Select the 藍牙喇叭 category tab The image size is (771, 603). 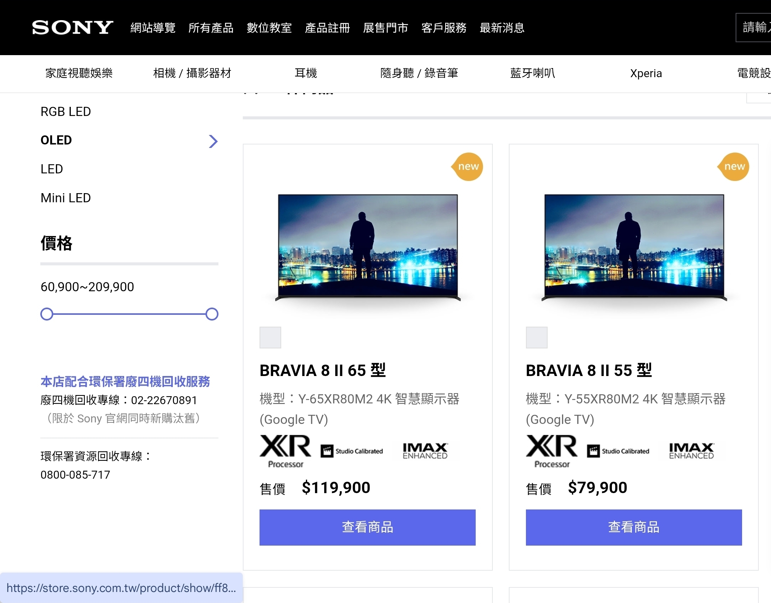533,73
